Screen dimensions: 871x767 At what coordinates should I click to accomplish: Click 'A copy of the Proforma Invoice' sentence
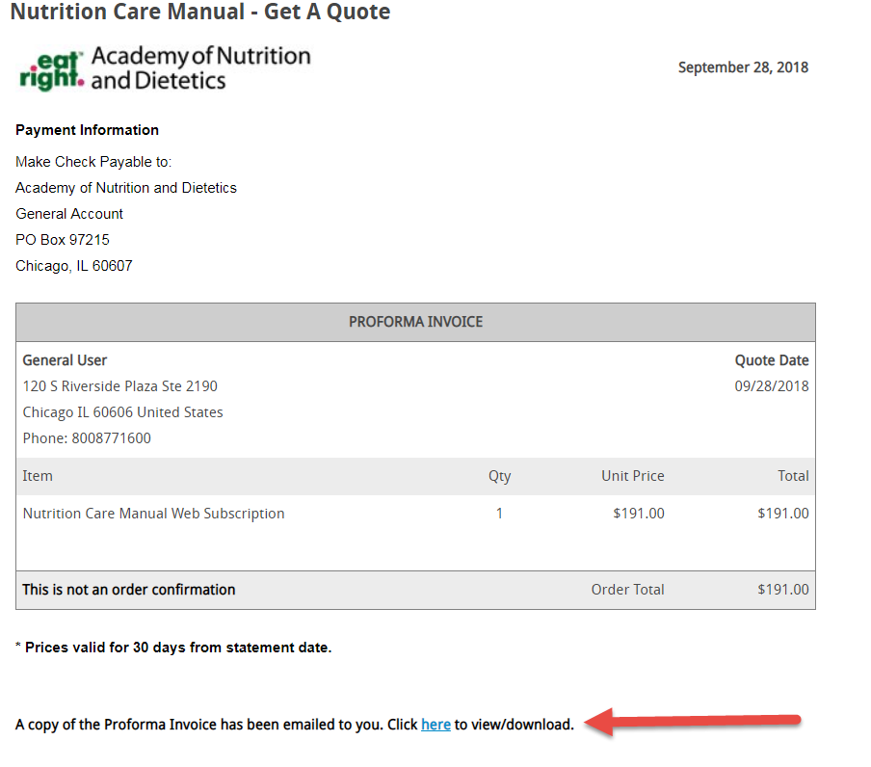(x=295, y=725)
